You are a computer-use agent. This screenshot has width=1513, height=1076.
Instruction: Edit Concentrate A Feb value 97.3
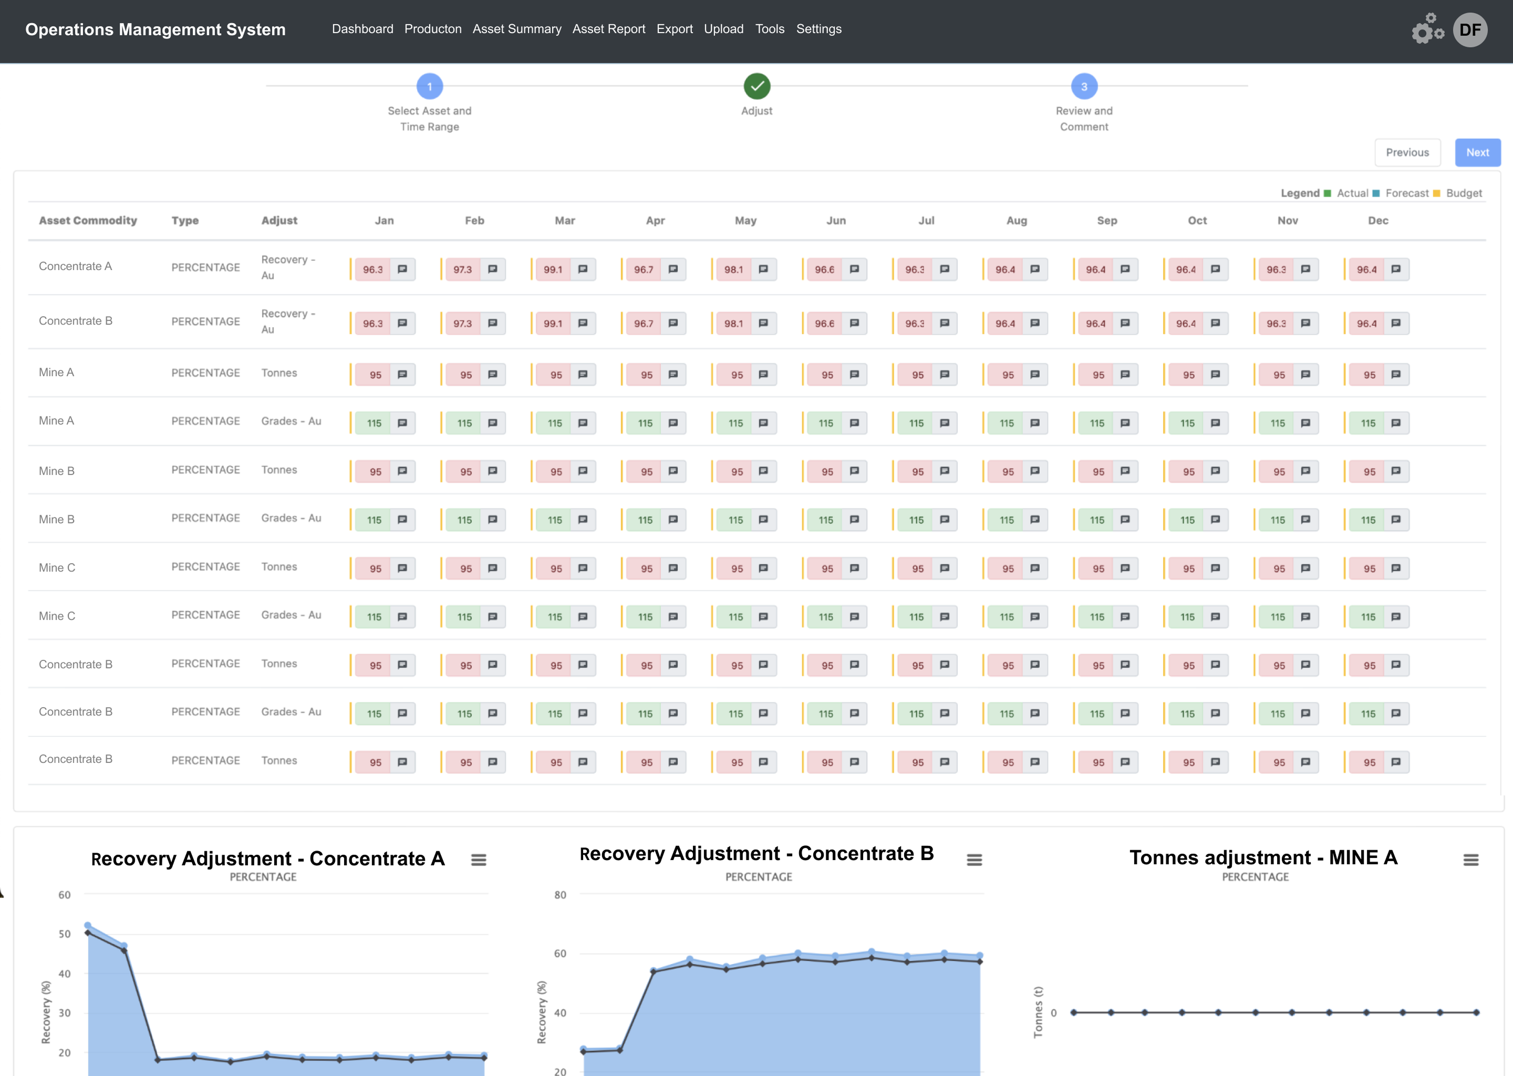pyautogui.click(x=462, y=269)
